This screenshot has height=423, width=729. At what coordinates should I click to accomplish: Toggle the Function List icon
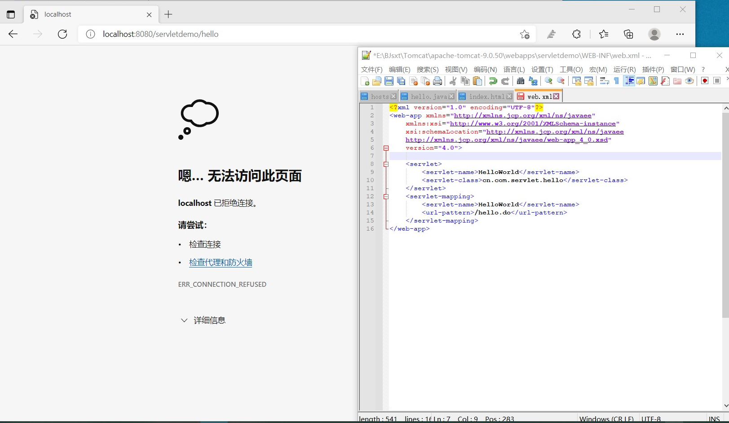click(665, 81)
